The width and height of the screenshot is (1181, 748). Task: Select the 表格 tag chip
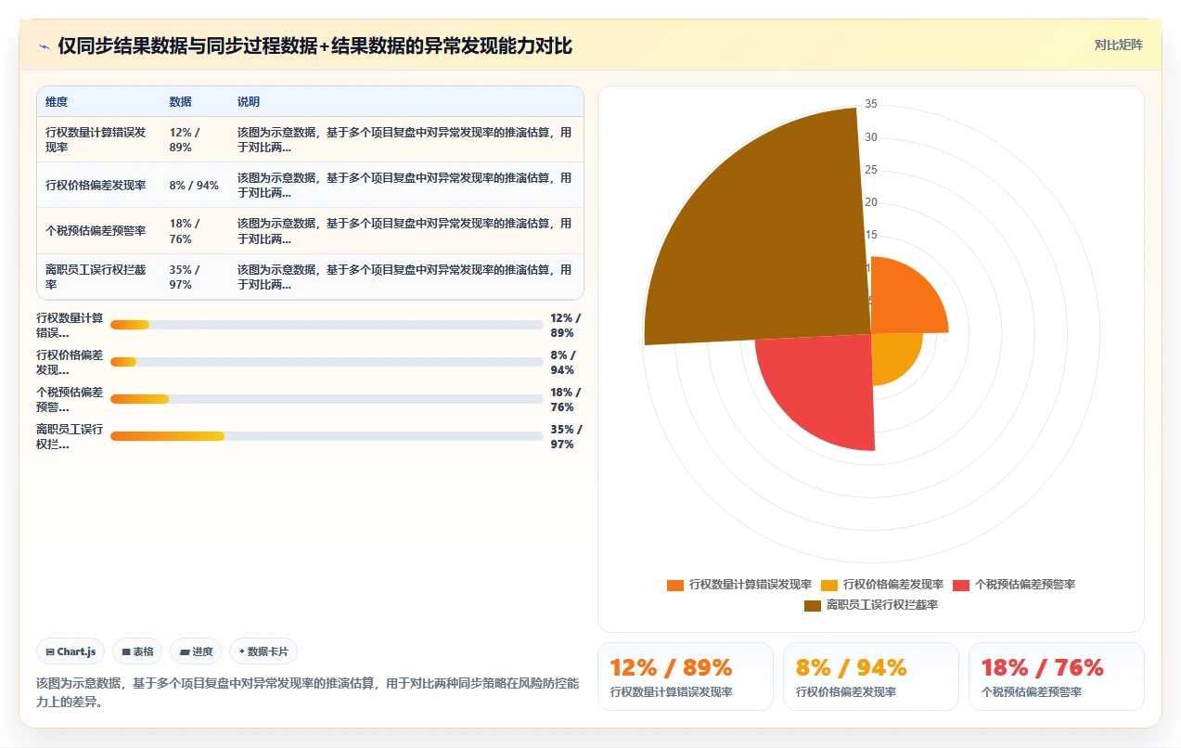(138, 651)
